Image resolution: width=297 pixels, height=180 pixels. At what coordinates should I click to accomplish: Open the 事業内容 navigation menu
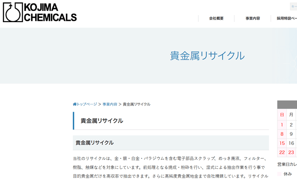click(252, 18)
